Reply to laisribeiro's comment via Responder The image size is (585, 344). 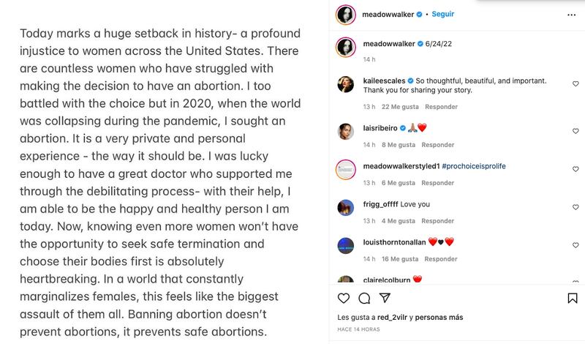click(434, 144)
